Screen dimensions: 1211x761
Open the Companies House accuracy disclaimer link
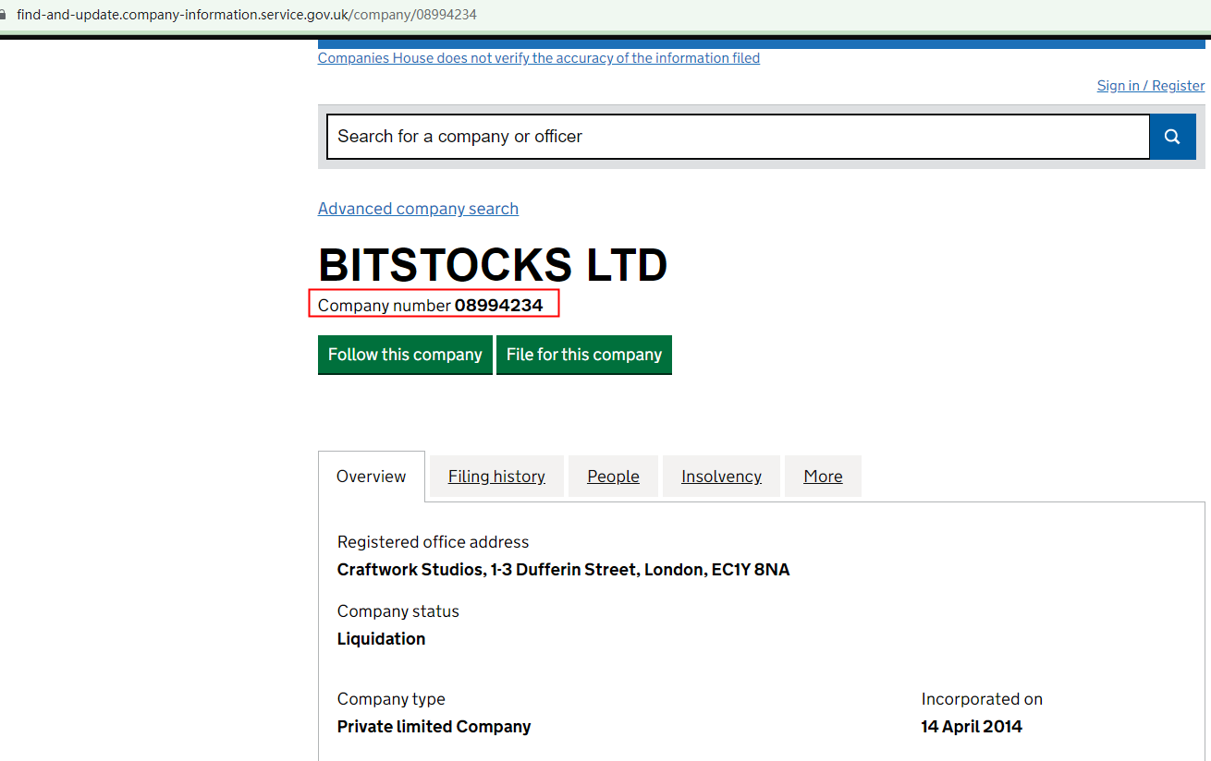click(539, 58)
